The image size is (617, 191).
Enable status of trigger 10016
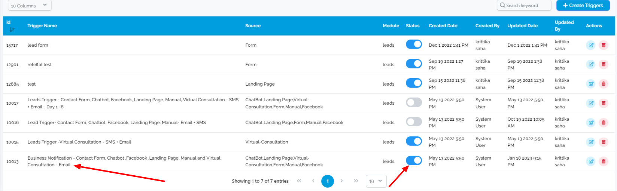click(x=414, y=122)
